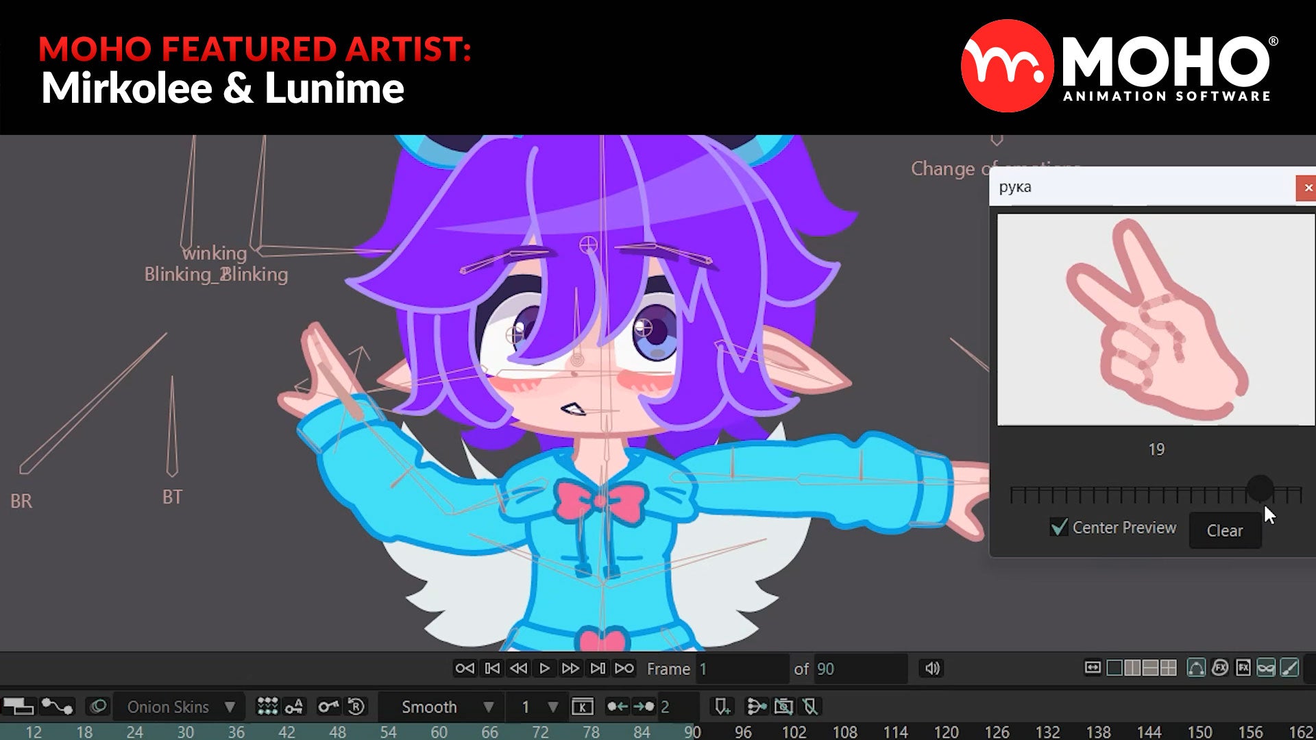Viewport: 1316px width, 740px height.
Task: Toggle the onion skins enable icon
Action: pos(98,706)
